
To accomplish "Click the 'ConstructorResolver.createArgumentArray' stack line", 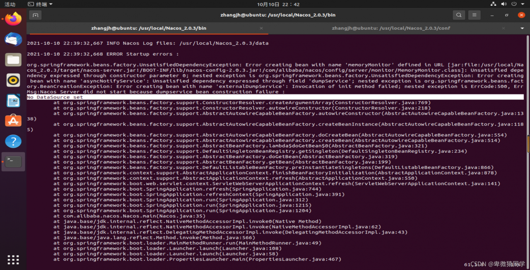I will pos(242,103).
